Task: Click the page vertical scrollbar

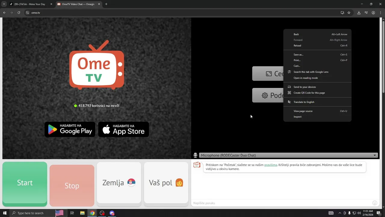Action: [383, 57]
